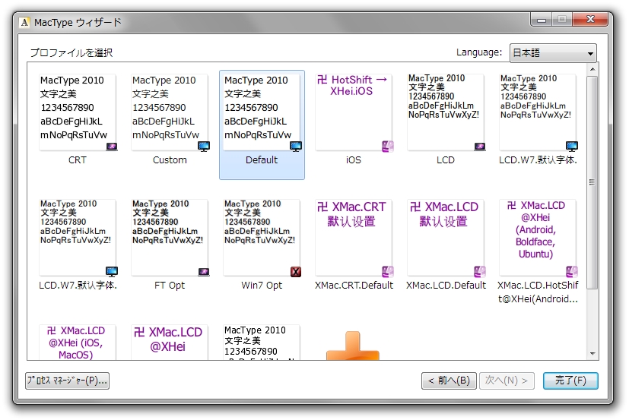Viewport: 629px width, 420px height.
Task: Click the プロセスマネージャー(P)... button
Action: (x=68, y=381)
